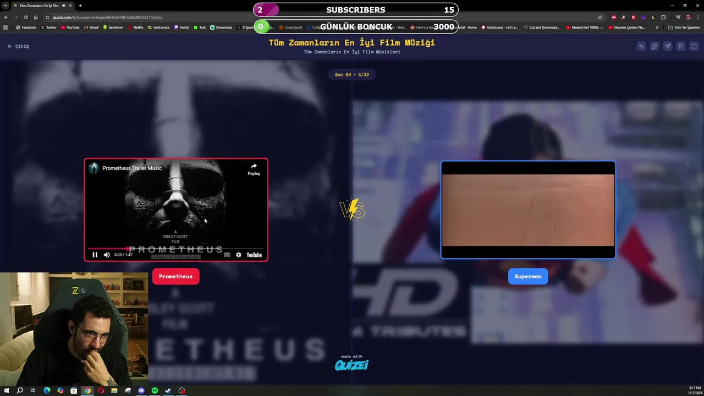Exit the quiz via ÇIKIŞ link
The width and height of the screenshot is (704, 396).
(x=18, y=46)
